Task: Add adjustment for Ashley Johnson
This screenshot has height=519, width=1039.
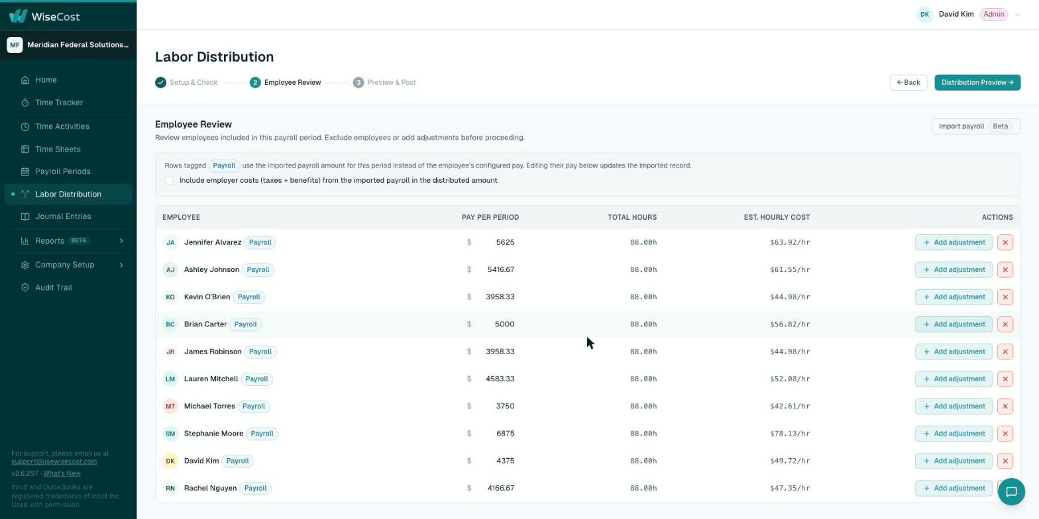Action: click(954, 269)
